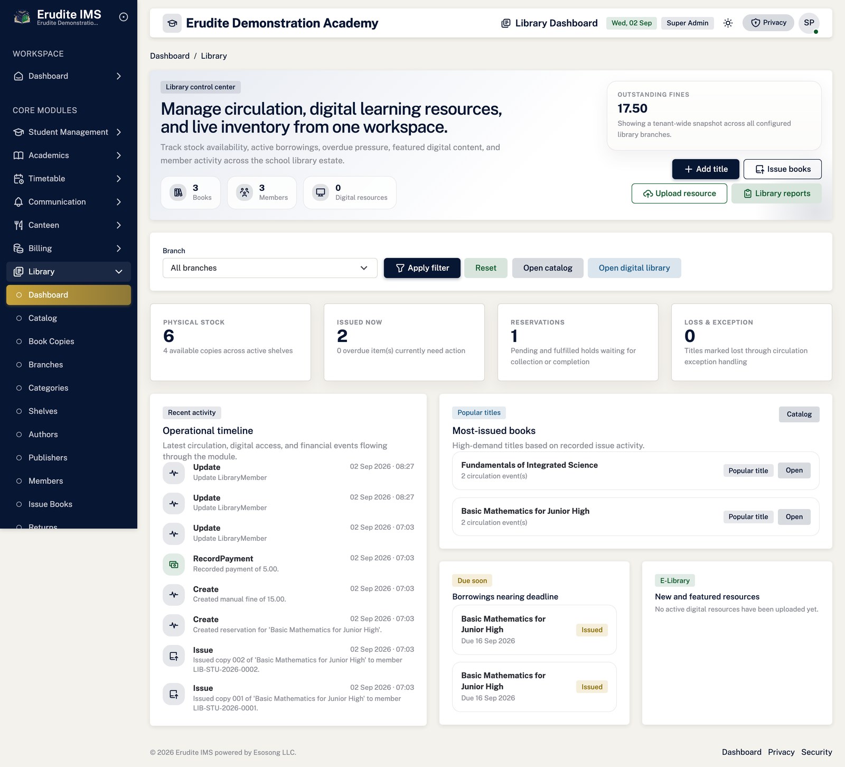Click icon beside 'Issued copy 002' entry
This screenshot has height=767, width=845.
(174, 656)
